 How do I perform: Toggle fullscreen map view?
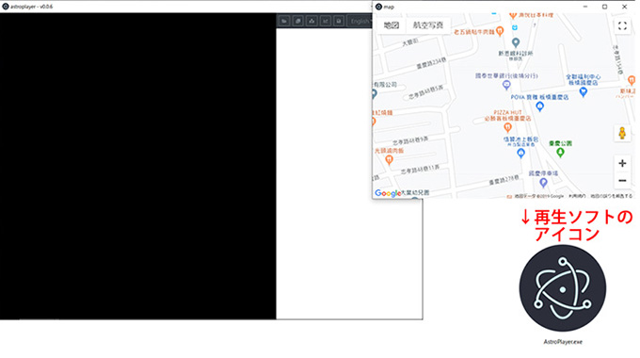[x=622, y=25]
